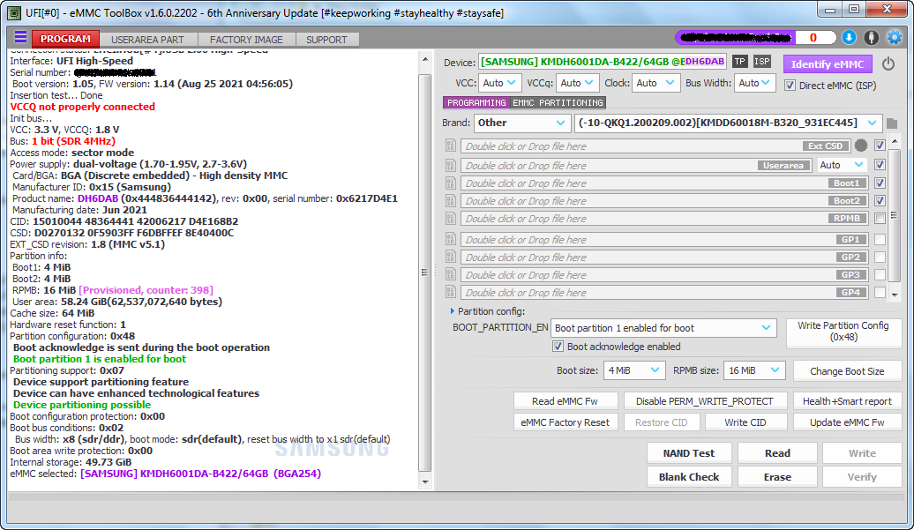The width and height of the screenshot is (914, 530).
Task: Click the Identify eMMC button
Action: pos(828,64)
